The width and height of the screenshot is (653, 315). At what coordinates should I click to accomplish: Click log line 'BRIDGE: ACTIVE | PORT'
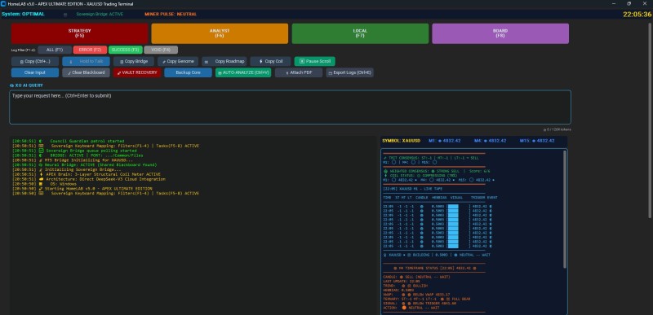point(78,155)
